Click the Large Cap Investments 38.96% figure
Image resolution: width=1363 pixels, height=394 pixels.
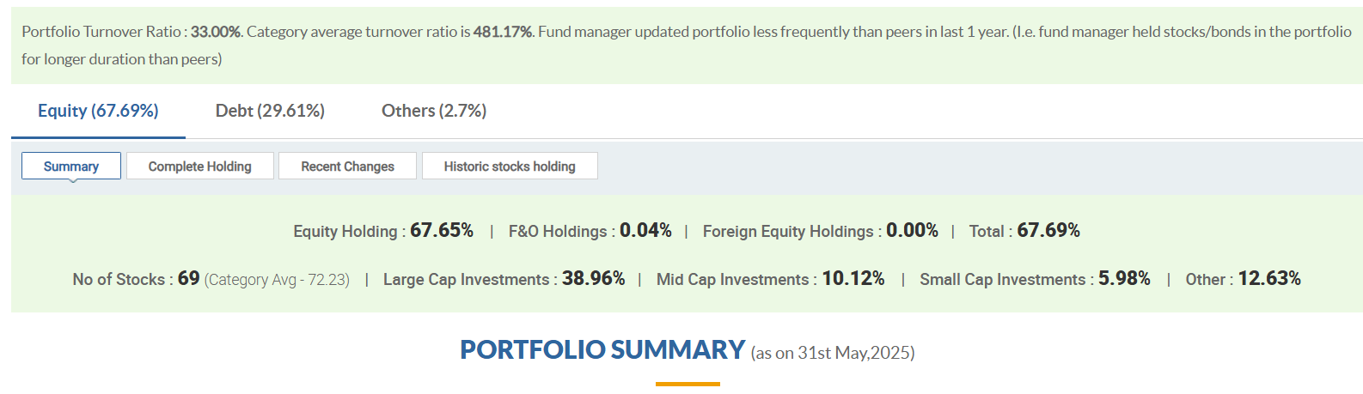593,279
